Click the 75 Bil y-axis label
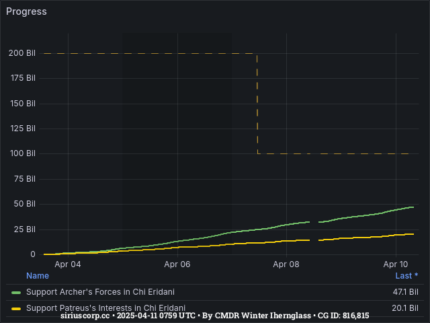Viewport: 430px width, 323px height. (25, 179)
